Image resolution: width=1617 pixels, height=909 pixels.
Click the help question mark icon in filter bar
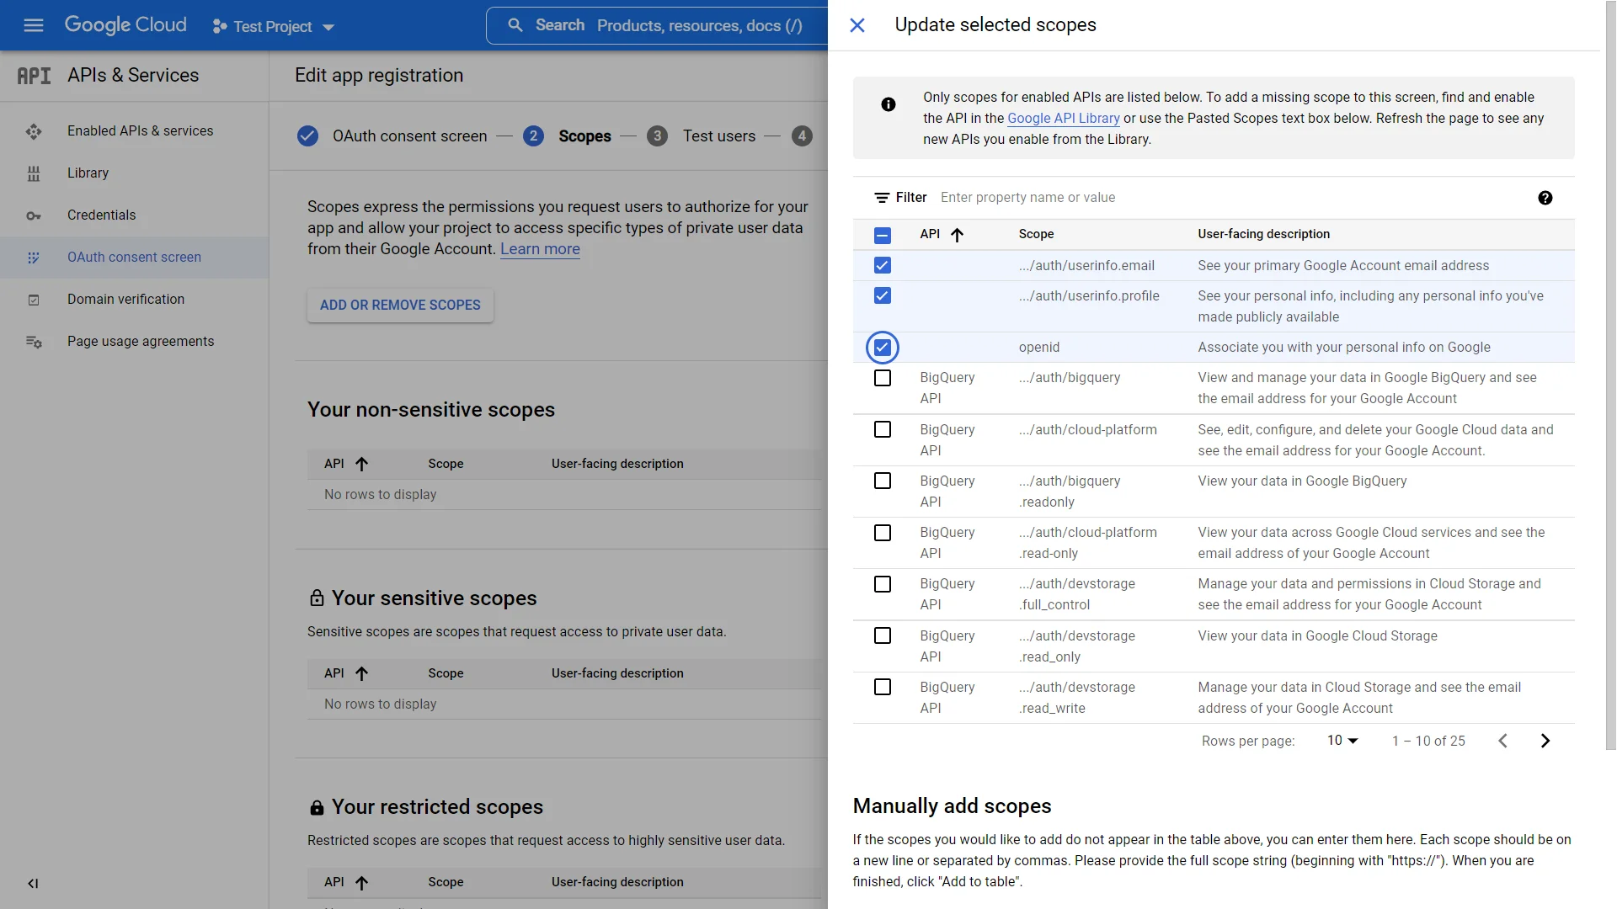pyautogui.click(x=1545, y=198)
